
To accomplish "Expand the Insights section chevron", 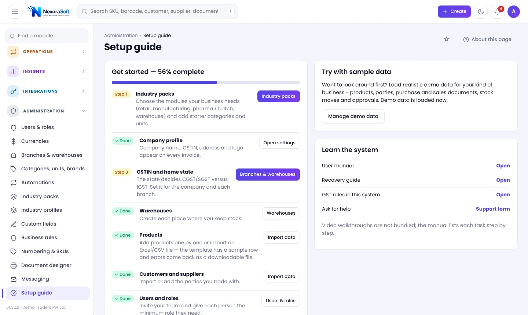I will point(84,71).
